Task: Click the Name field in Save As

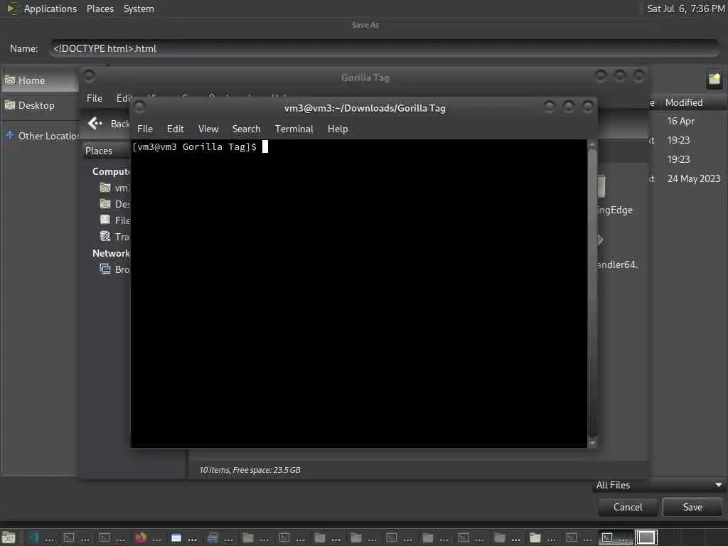Action: click(x=385, y=49)
